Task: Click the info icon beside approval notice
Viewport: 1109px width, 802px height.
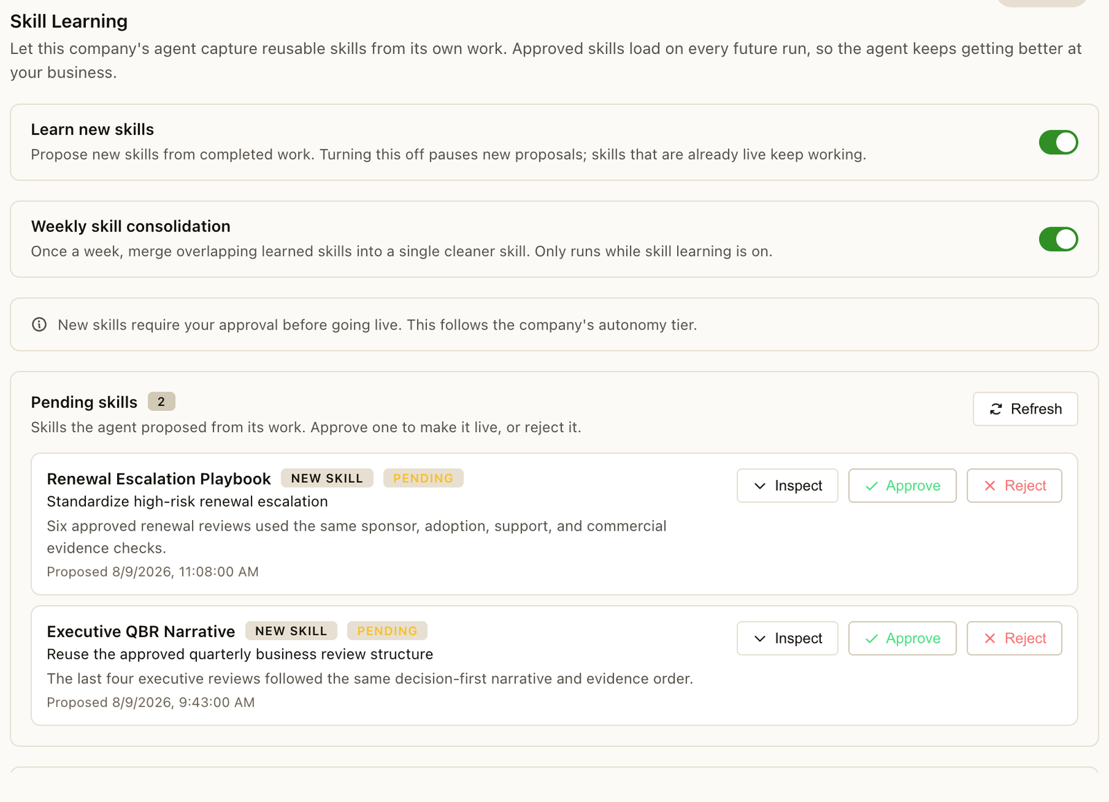Action: coord(40,325)
